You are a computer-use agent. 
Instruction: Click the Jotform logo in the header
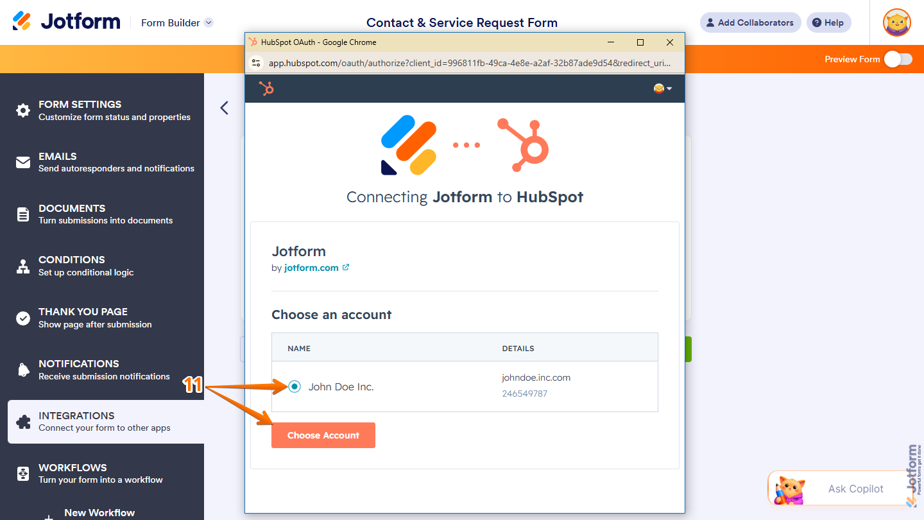pyautogui.click(x=67, y=22)
